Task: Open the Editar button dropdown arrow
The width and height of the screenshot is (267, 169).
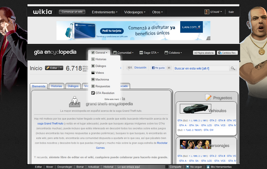Action: 61,68
